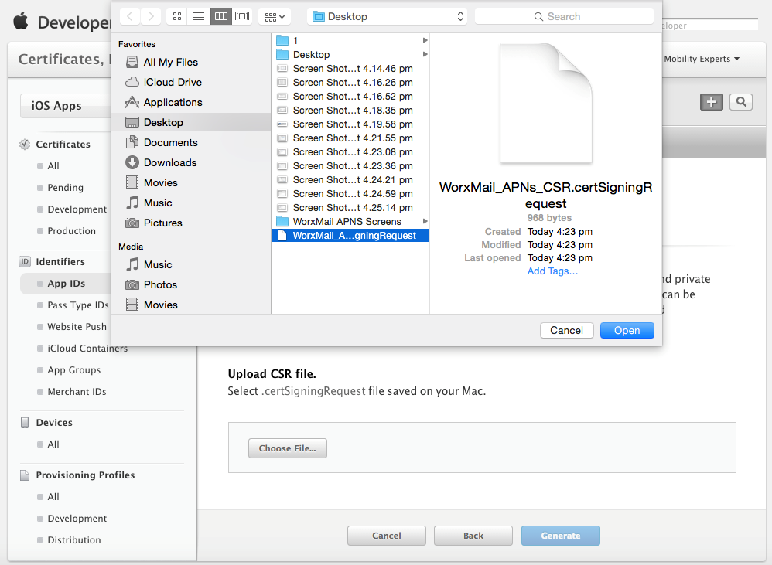The image size is (772, 565).
Task: Click the plus add button
Action: (x=712, y=102)
